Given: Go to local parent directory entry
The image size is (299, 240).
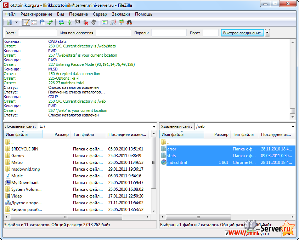Looking at the screenshot, I should pos(77,142).
